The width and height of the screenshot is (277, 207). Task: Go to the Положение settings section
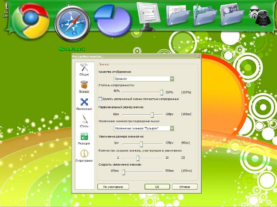tap(84, 103)
